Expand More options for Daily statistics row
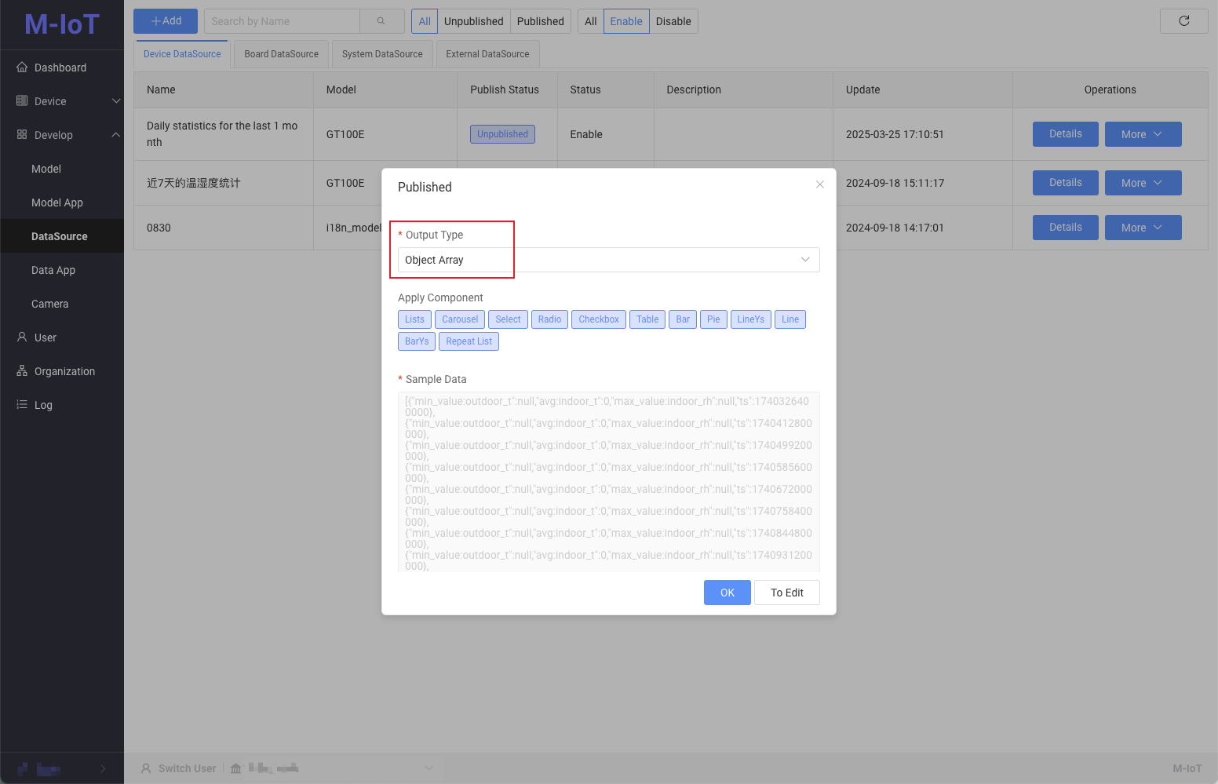Viewport: 1218px width, 784px height. click(1143, 133)
